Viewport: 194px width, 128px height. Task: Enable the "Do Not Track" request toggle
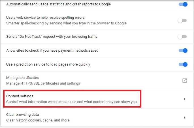(182, 37)
